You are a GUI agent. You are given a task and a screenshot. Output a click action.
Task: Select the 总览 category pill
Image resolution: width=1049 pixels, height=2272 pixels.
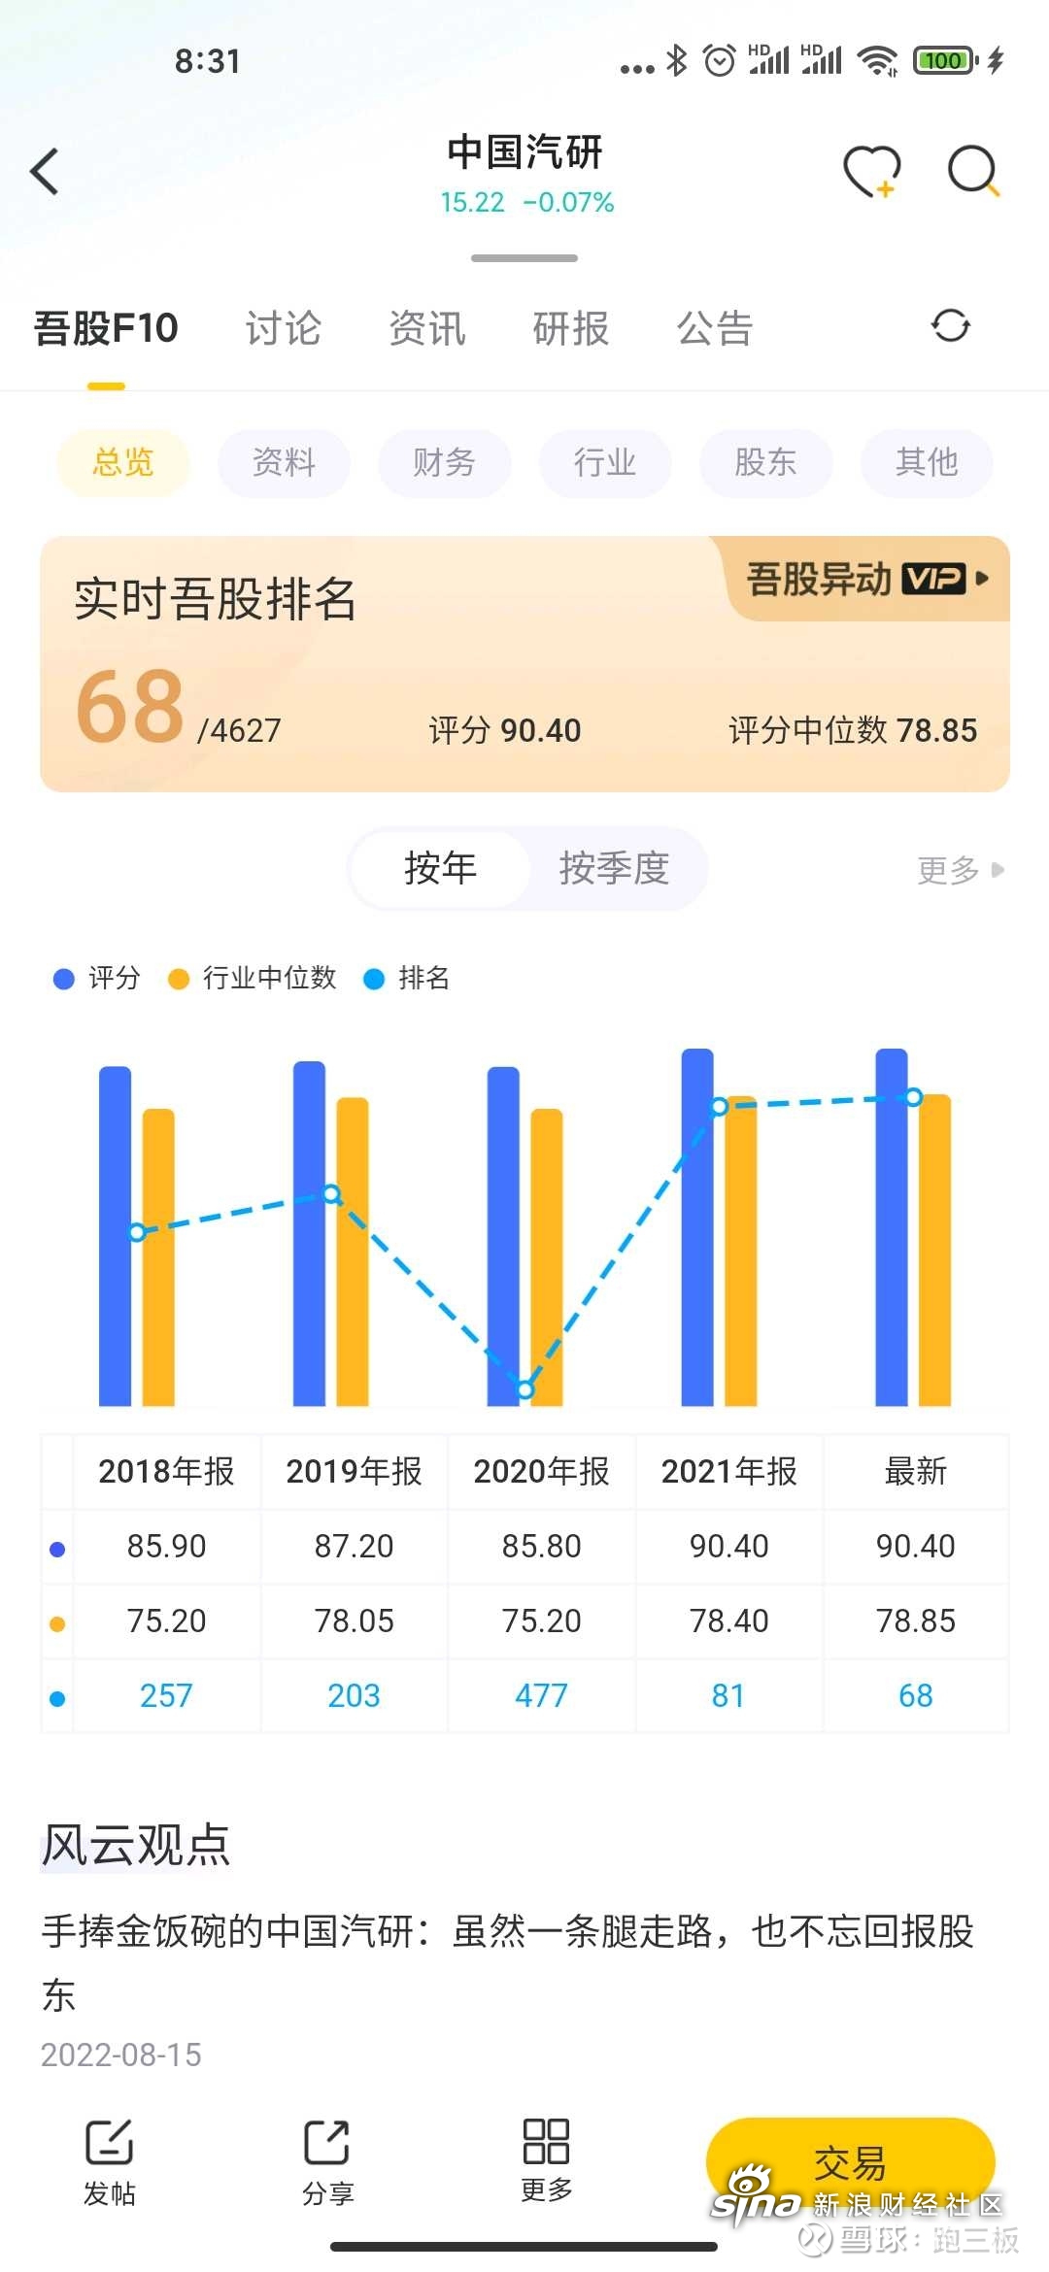pos(123,463)
